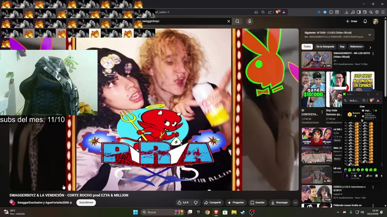The height and width of the screenshot is (217, 387).
Task: Open options for SI CONTESTA short
Action: point(322,112)
